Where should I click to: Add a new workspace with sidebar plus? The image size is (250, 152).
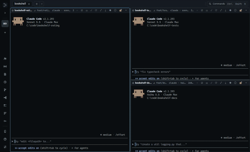[5, 33]
